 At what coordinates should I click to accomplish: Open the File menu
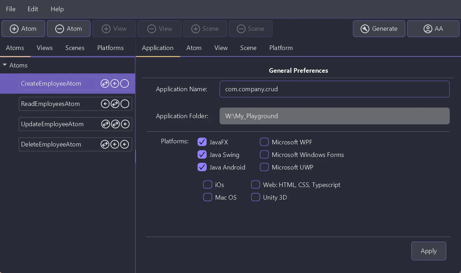(10, 9)
